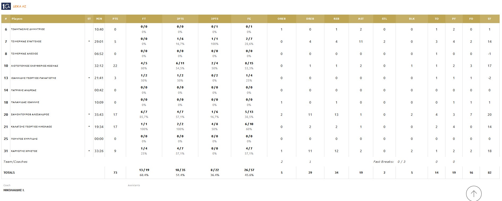Screen dimensions: 502x201
Task: Click player ΚΑΡΥΩΤΗΣ ΧΡΗΣΤΟΣ's name
Action: click(x=24, y=151)
